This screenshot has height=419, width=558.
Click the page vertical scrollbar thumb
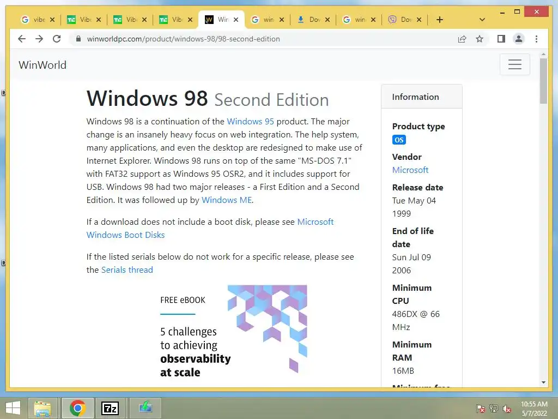pyautogui.click(x=543, y=81)
